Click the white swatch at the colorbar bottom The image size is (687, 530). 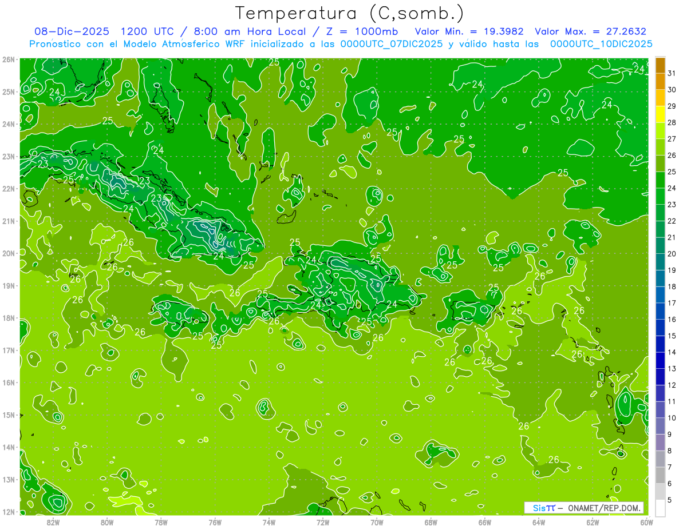660,508
